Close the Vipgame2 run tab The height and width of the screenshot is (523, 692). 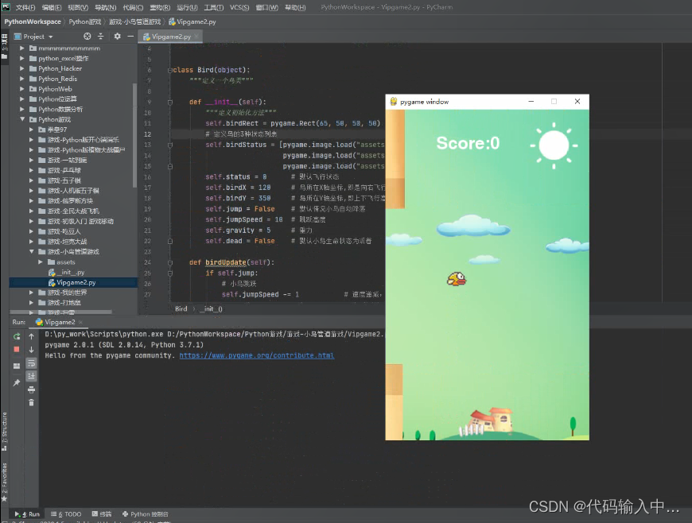pos(81,323)
